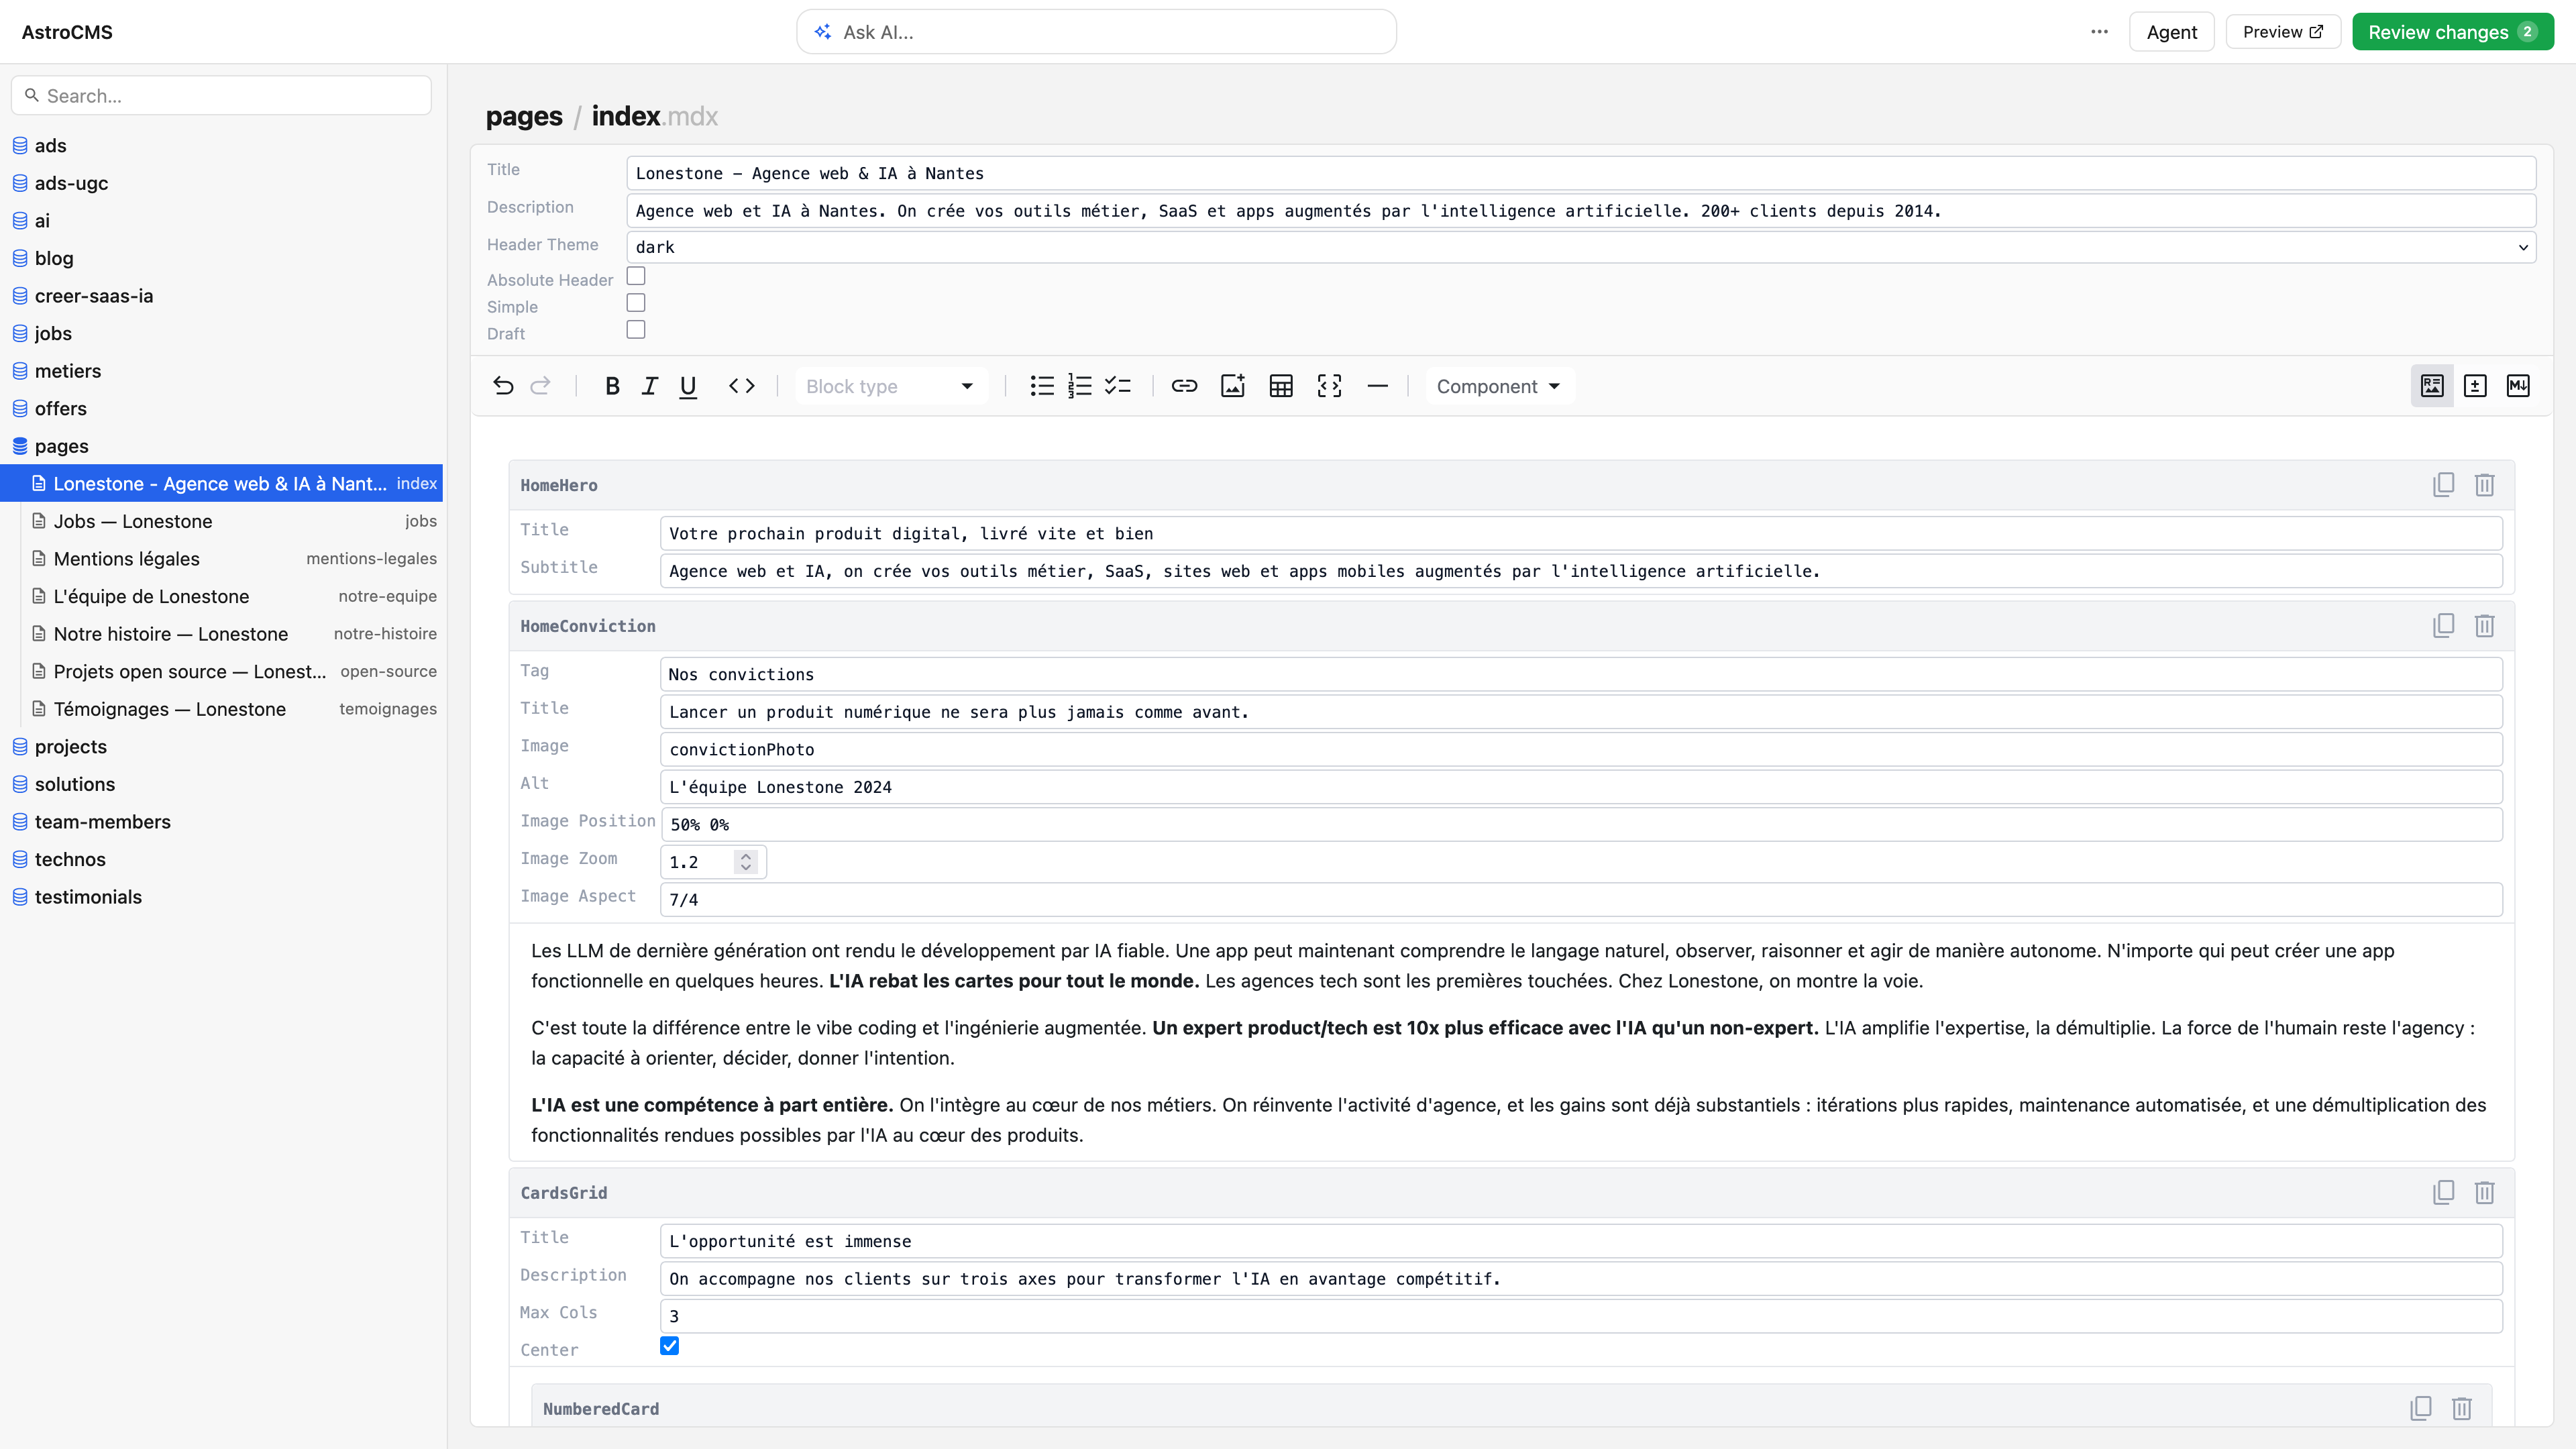Duplicate the NumberedCard component

[2420, 1408]
